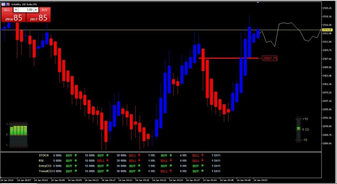This screenshot has height=184, width=337.
Task: Click the red BUY one-click trading button
Action: point(44,10)
